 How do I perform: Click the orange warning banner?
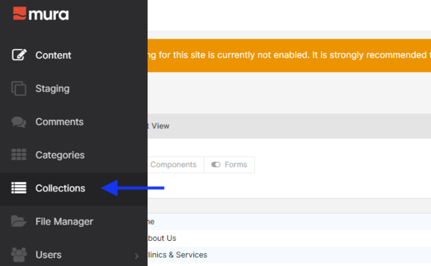click(x=289, y=55)
